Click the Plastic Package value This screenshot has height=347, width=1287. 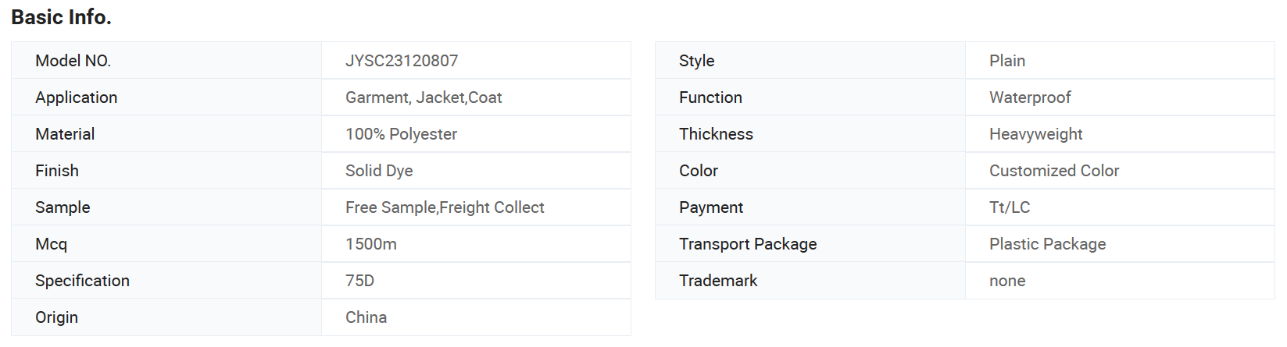click(x=1047, y=244)
